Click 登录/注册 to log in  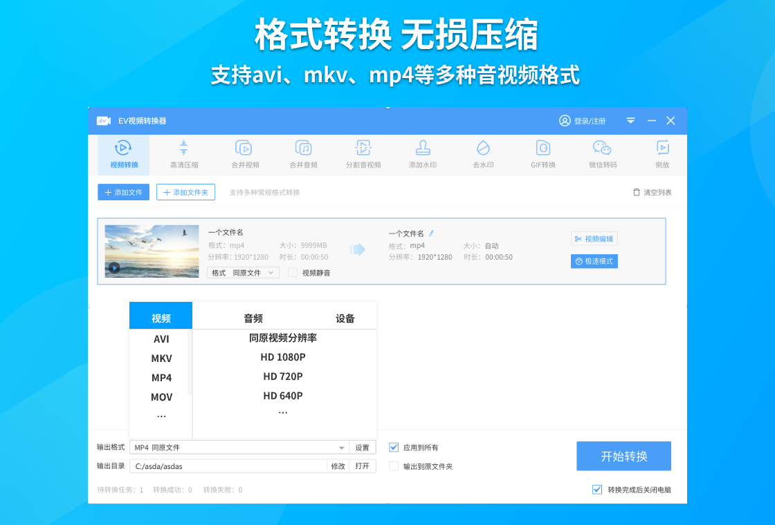[583, 121]
